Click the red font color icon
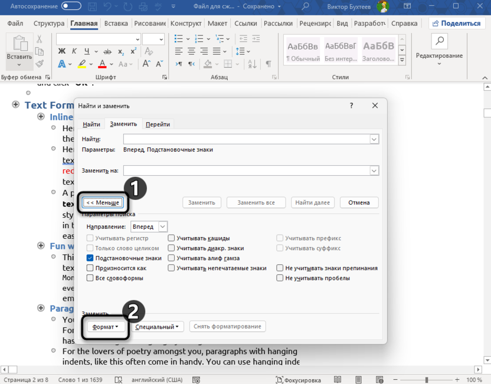 tap(102, 64)
